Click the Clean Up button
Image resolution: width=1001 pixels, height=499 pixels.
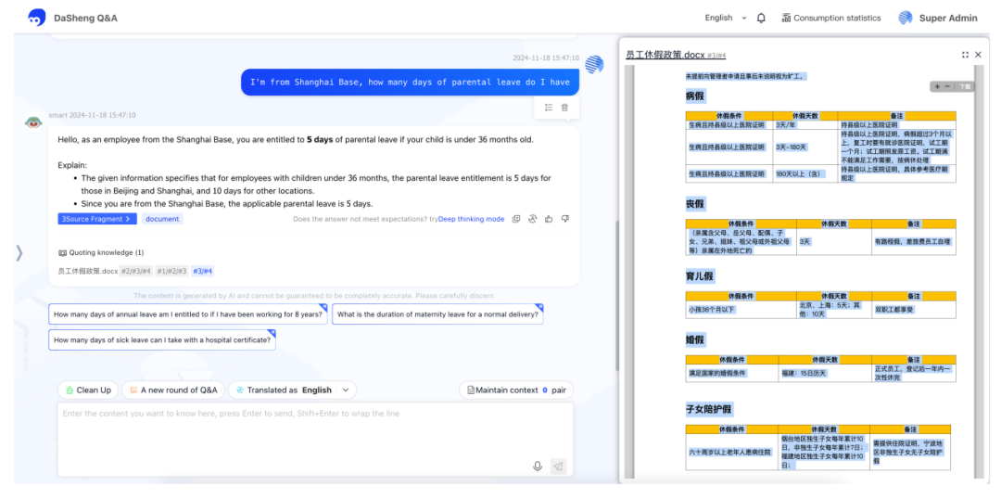(x=86, y=390)
